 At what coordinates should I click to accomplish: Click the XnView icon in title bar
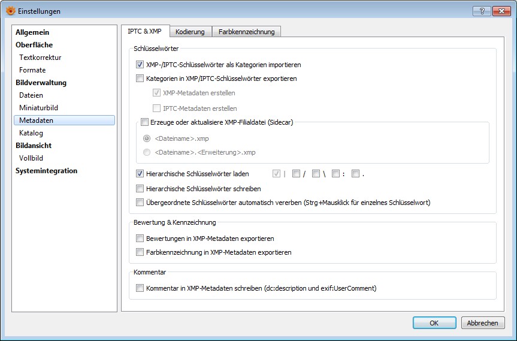(x=11, y=11)
